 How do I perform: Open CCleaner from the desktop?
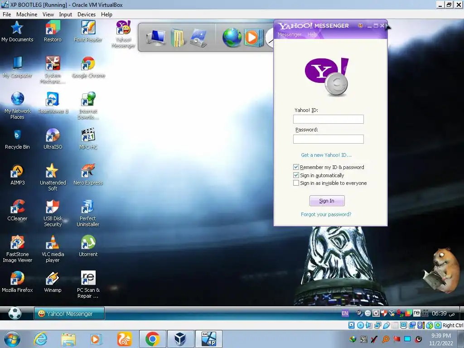18,210
